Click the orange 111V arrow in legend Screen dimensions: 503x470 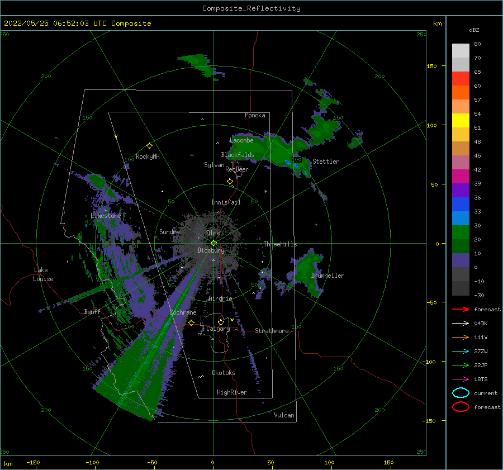tap(461, 337)
